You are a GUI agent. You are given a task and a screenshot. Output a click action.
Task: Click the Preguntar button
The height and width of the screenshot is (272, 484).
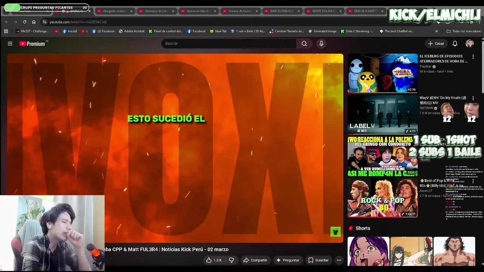coord(288,260)
